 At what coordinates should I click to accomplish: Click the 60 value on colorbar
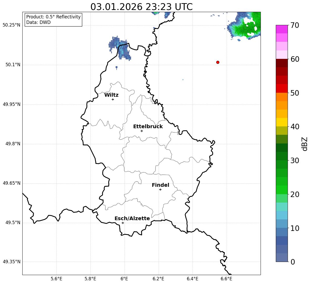(295, 59)
